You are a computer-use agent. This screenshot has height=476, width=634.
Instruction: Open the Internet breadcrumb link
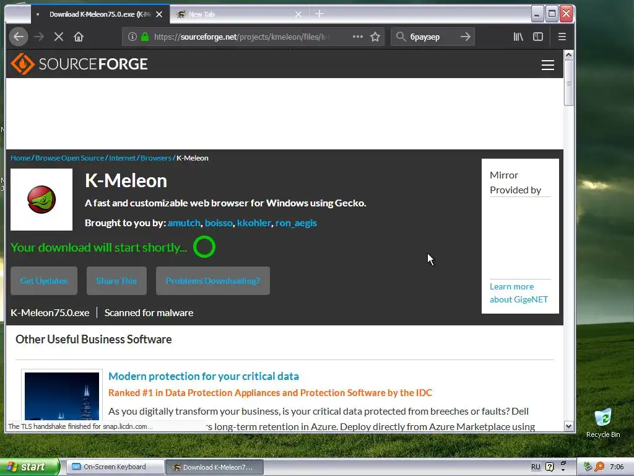click(x=122, y=158)
